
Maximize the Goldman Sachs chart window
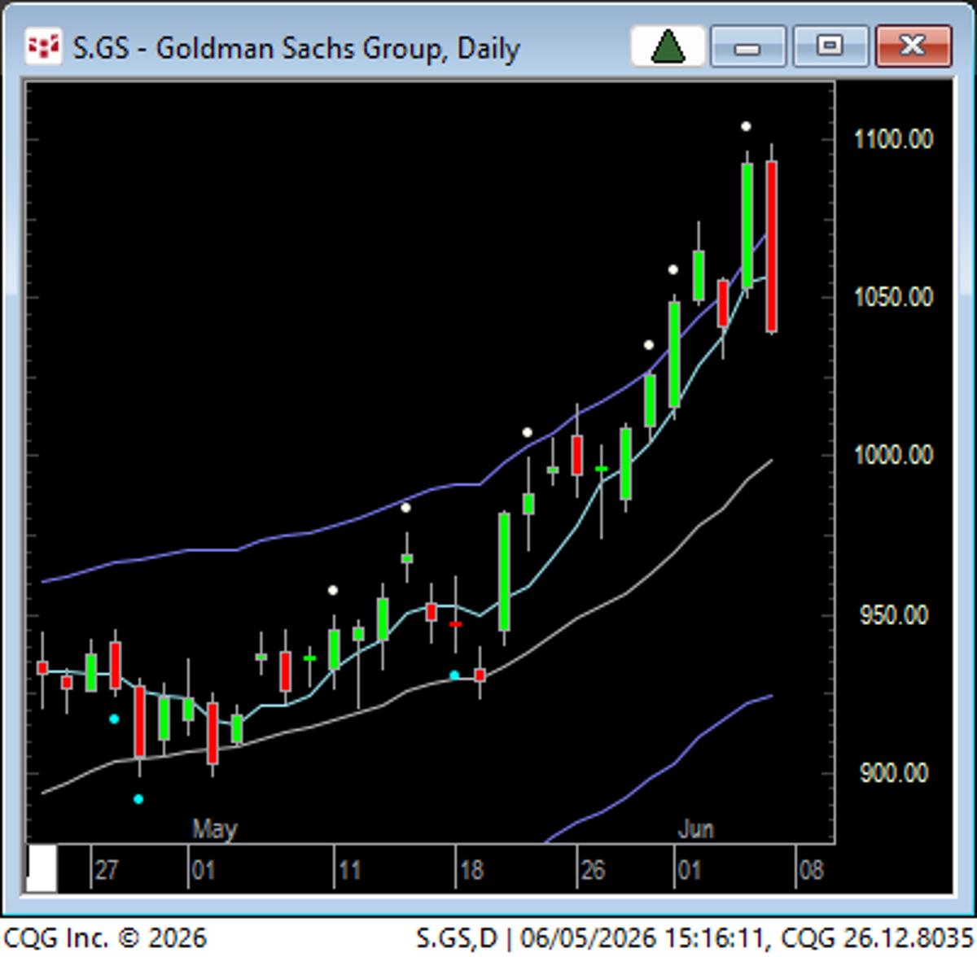(x=829, y=46)
